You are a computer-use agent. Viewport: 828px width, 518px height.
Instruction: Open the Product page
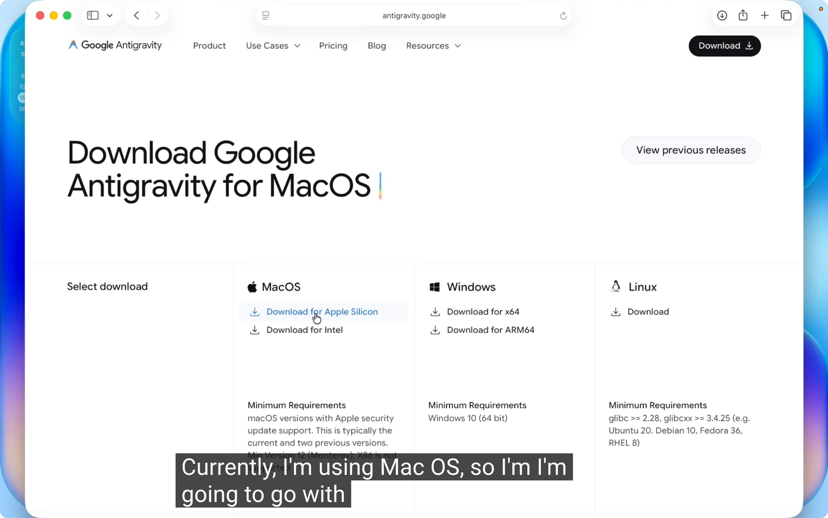pos(209,46)
